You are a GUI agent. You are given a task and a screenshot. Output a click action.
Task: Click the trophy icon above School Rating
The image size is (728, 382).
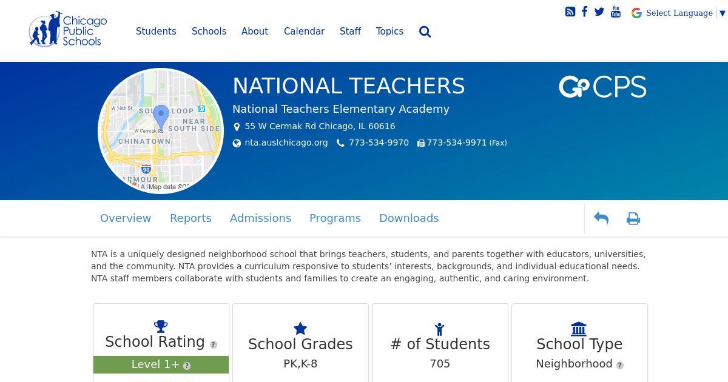(x=161, y=326)
